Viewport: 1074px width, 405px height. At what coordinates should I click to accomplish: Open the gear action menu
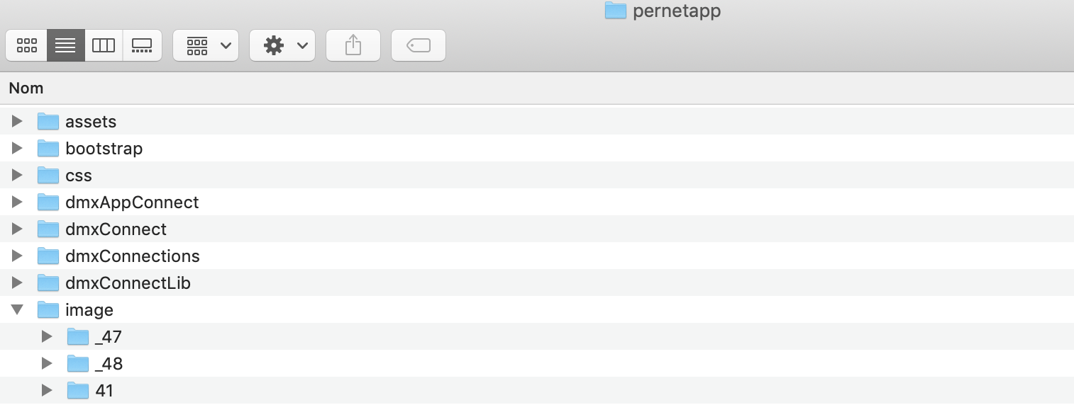(282, 46)
